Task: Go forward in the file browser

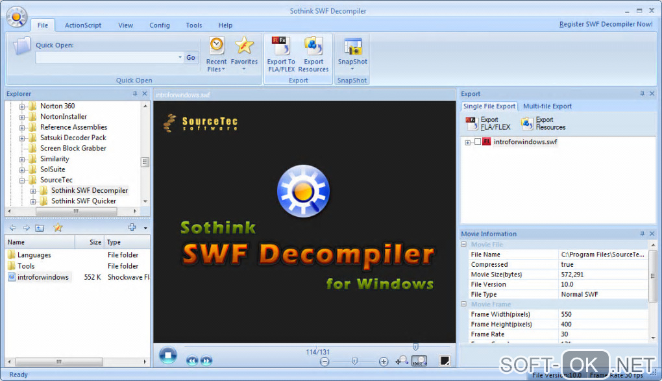Action: pyautogui.click(x=26, y=228)
